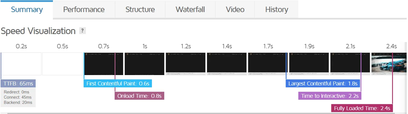Click the TTFB: 65ms label

[x=18, y=84]
